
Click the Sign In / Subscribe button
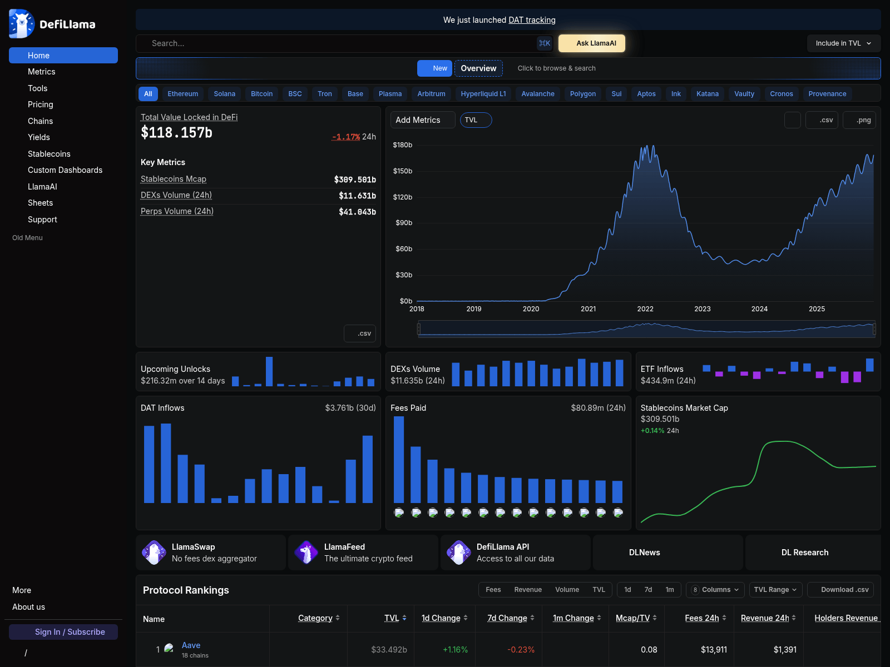(63, 632)
